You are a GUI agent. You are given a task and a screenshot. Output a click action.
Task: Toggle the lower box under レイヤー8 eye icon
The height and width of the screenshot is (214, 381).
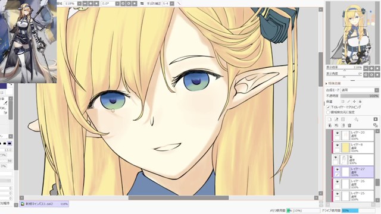coord(338,150)
